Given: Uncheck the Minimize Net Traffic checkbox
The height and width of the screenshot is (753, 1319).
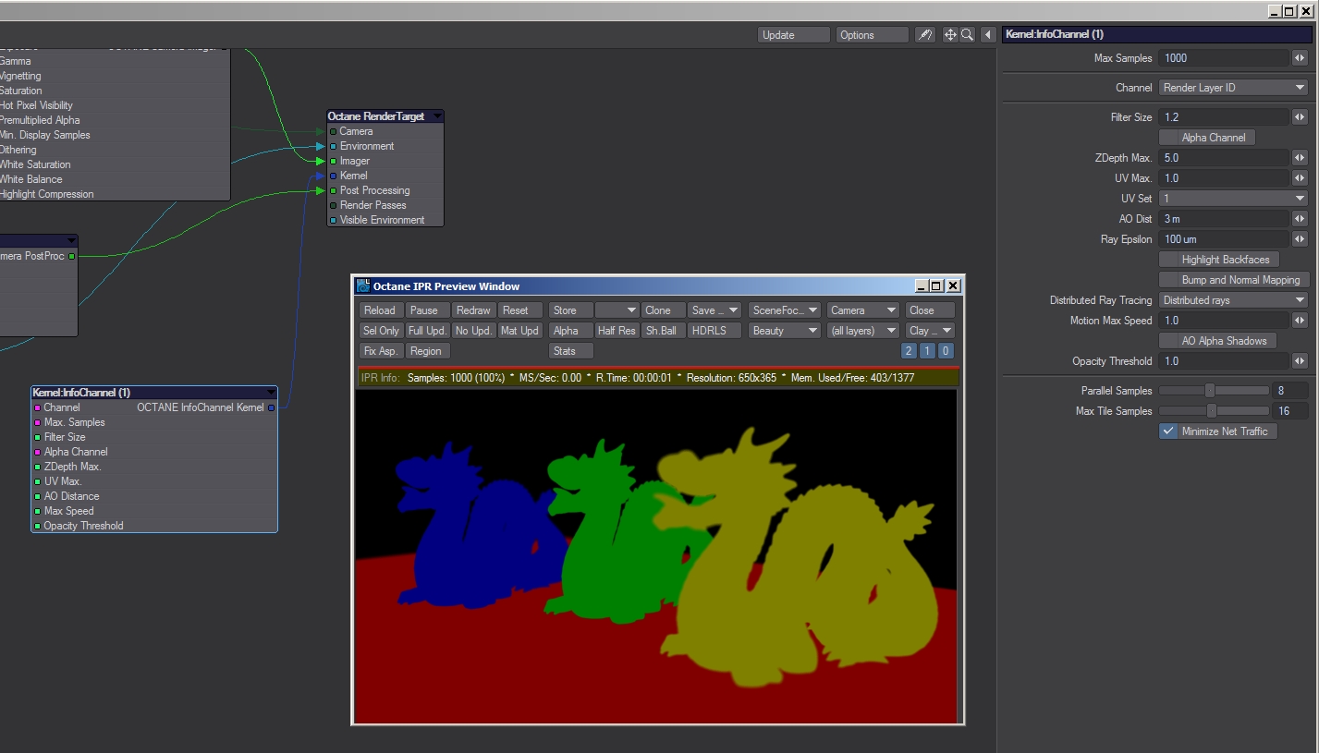Looking at the screenshot, I should (x=1169, y=431).
